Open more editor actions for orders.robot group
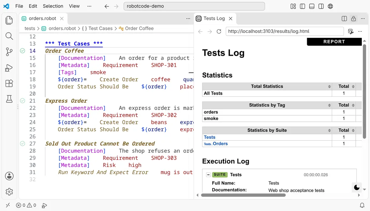Image resolution: width=370 pixels, height=211 pixels. pyautogui.click(x=188, y=19)
